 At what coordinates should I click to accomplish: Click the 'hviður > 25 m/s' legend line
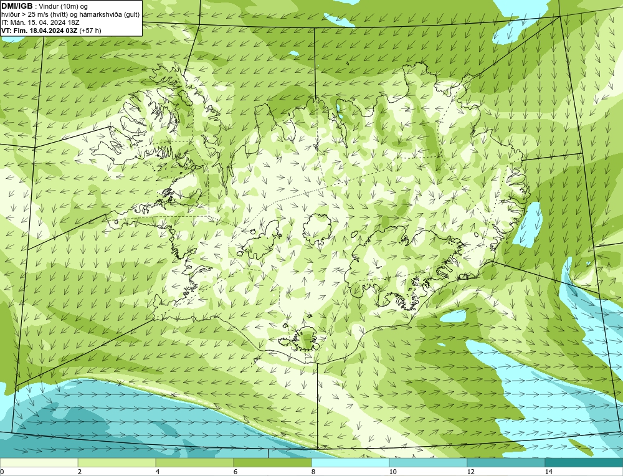click(70, 15)
